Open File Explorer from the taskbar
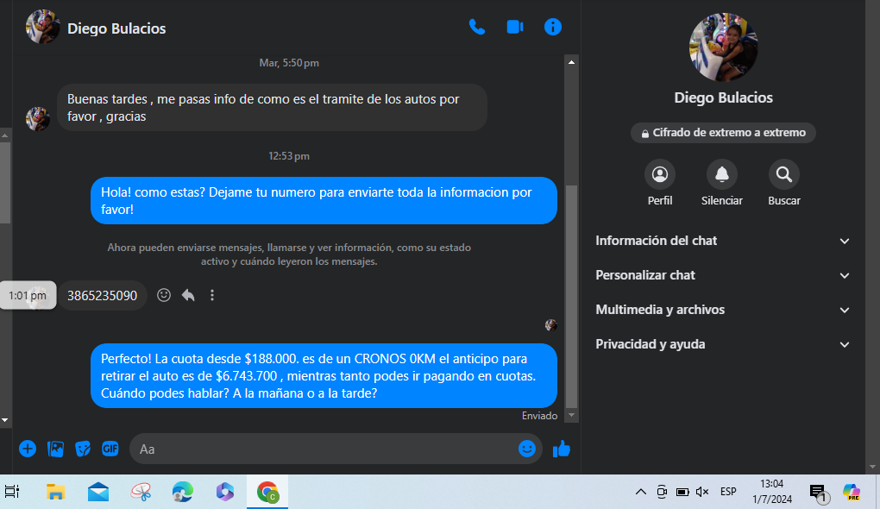The width and height of the screenshot is (880, 509). [x=55, y=492]
